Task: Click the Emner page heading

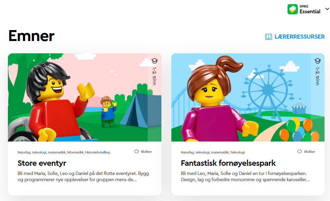Action: [32, 36]
